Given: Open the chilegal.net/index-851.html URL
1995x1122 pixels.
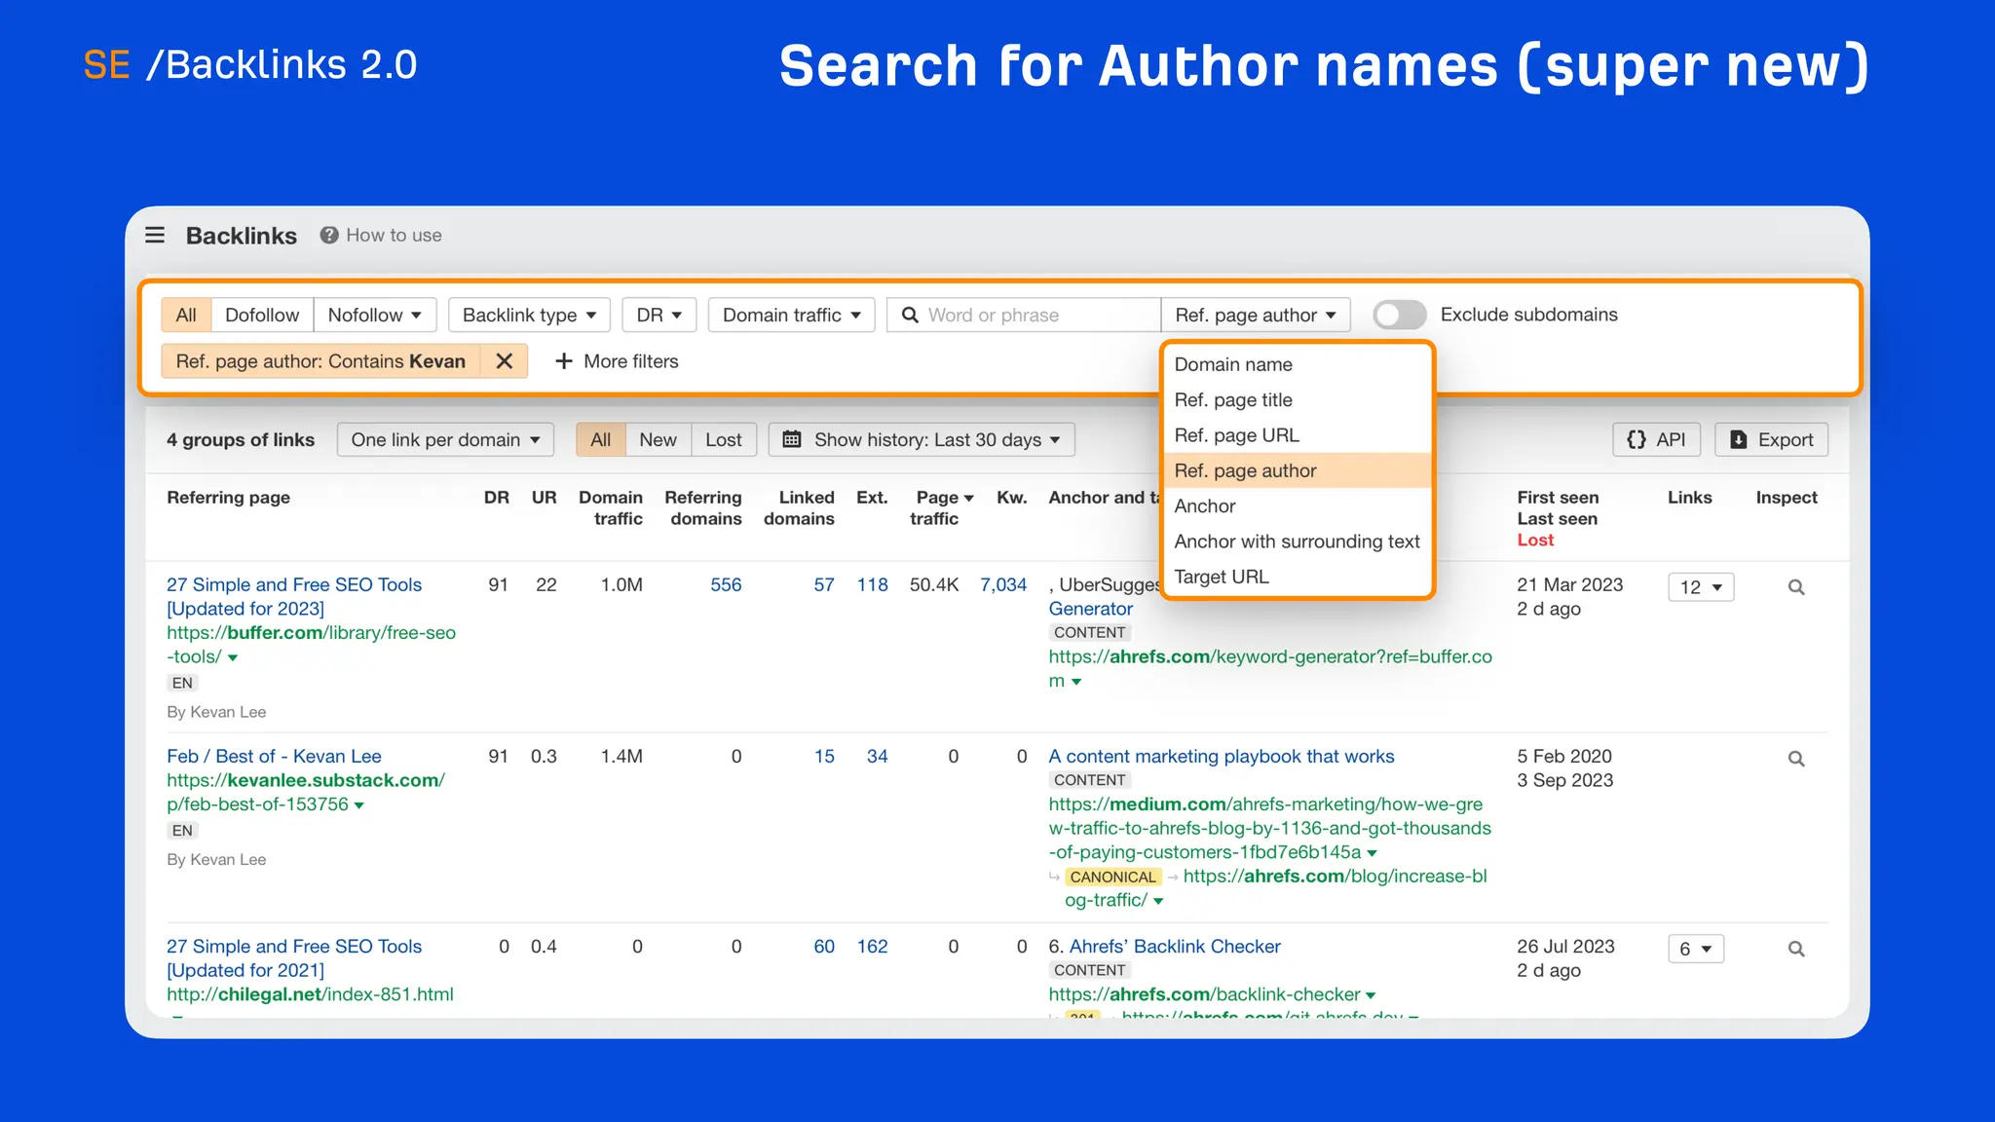Looking at the screenshot, I should 310,994.
